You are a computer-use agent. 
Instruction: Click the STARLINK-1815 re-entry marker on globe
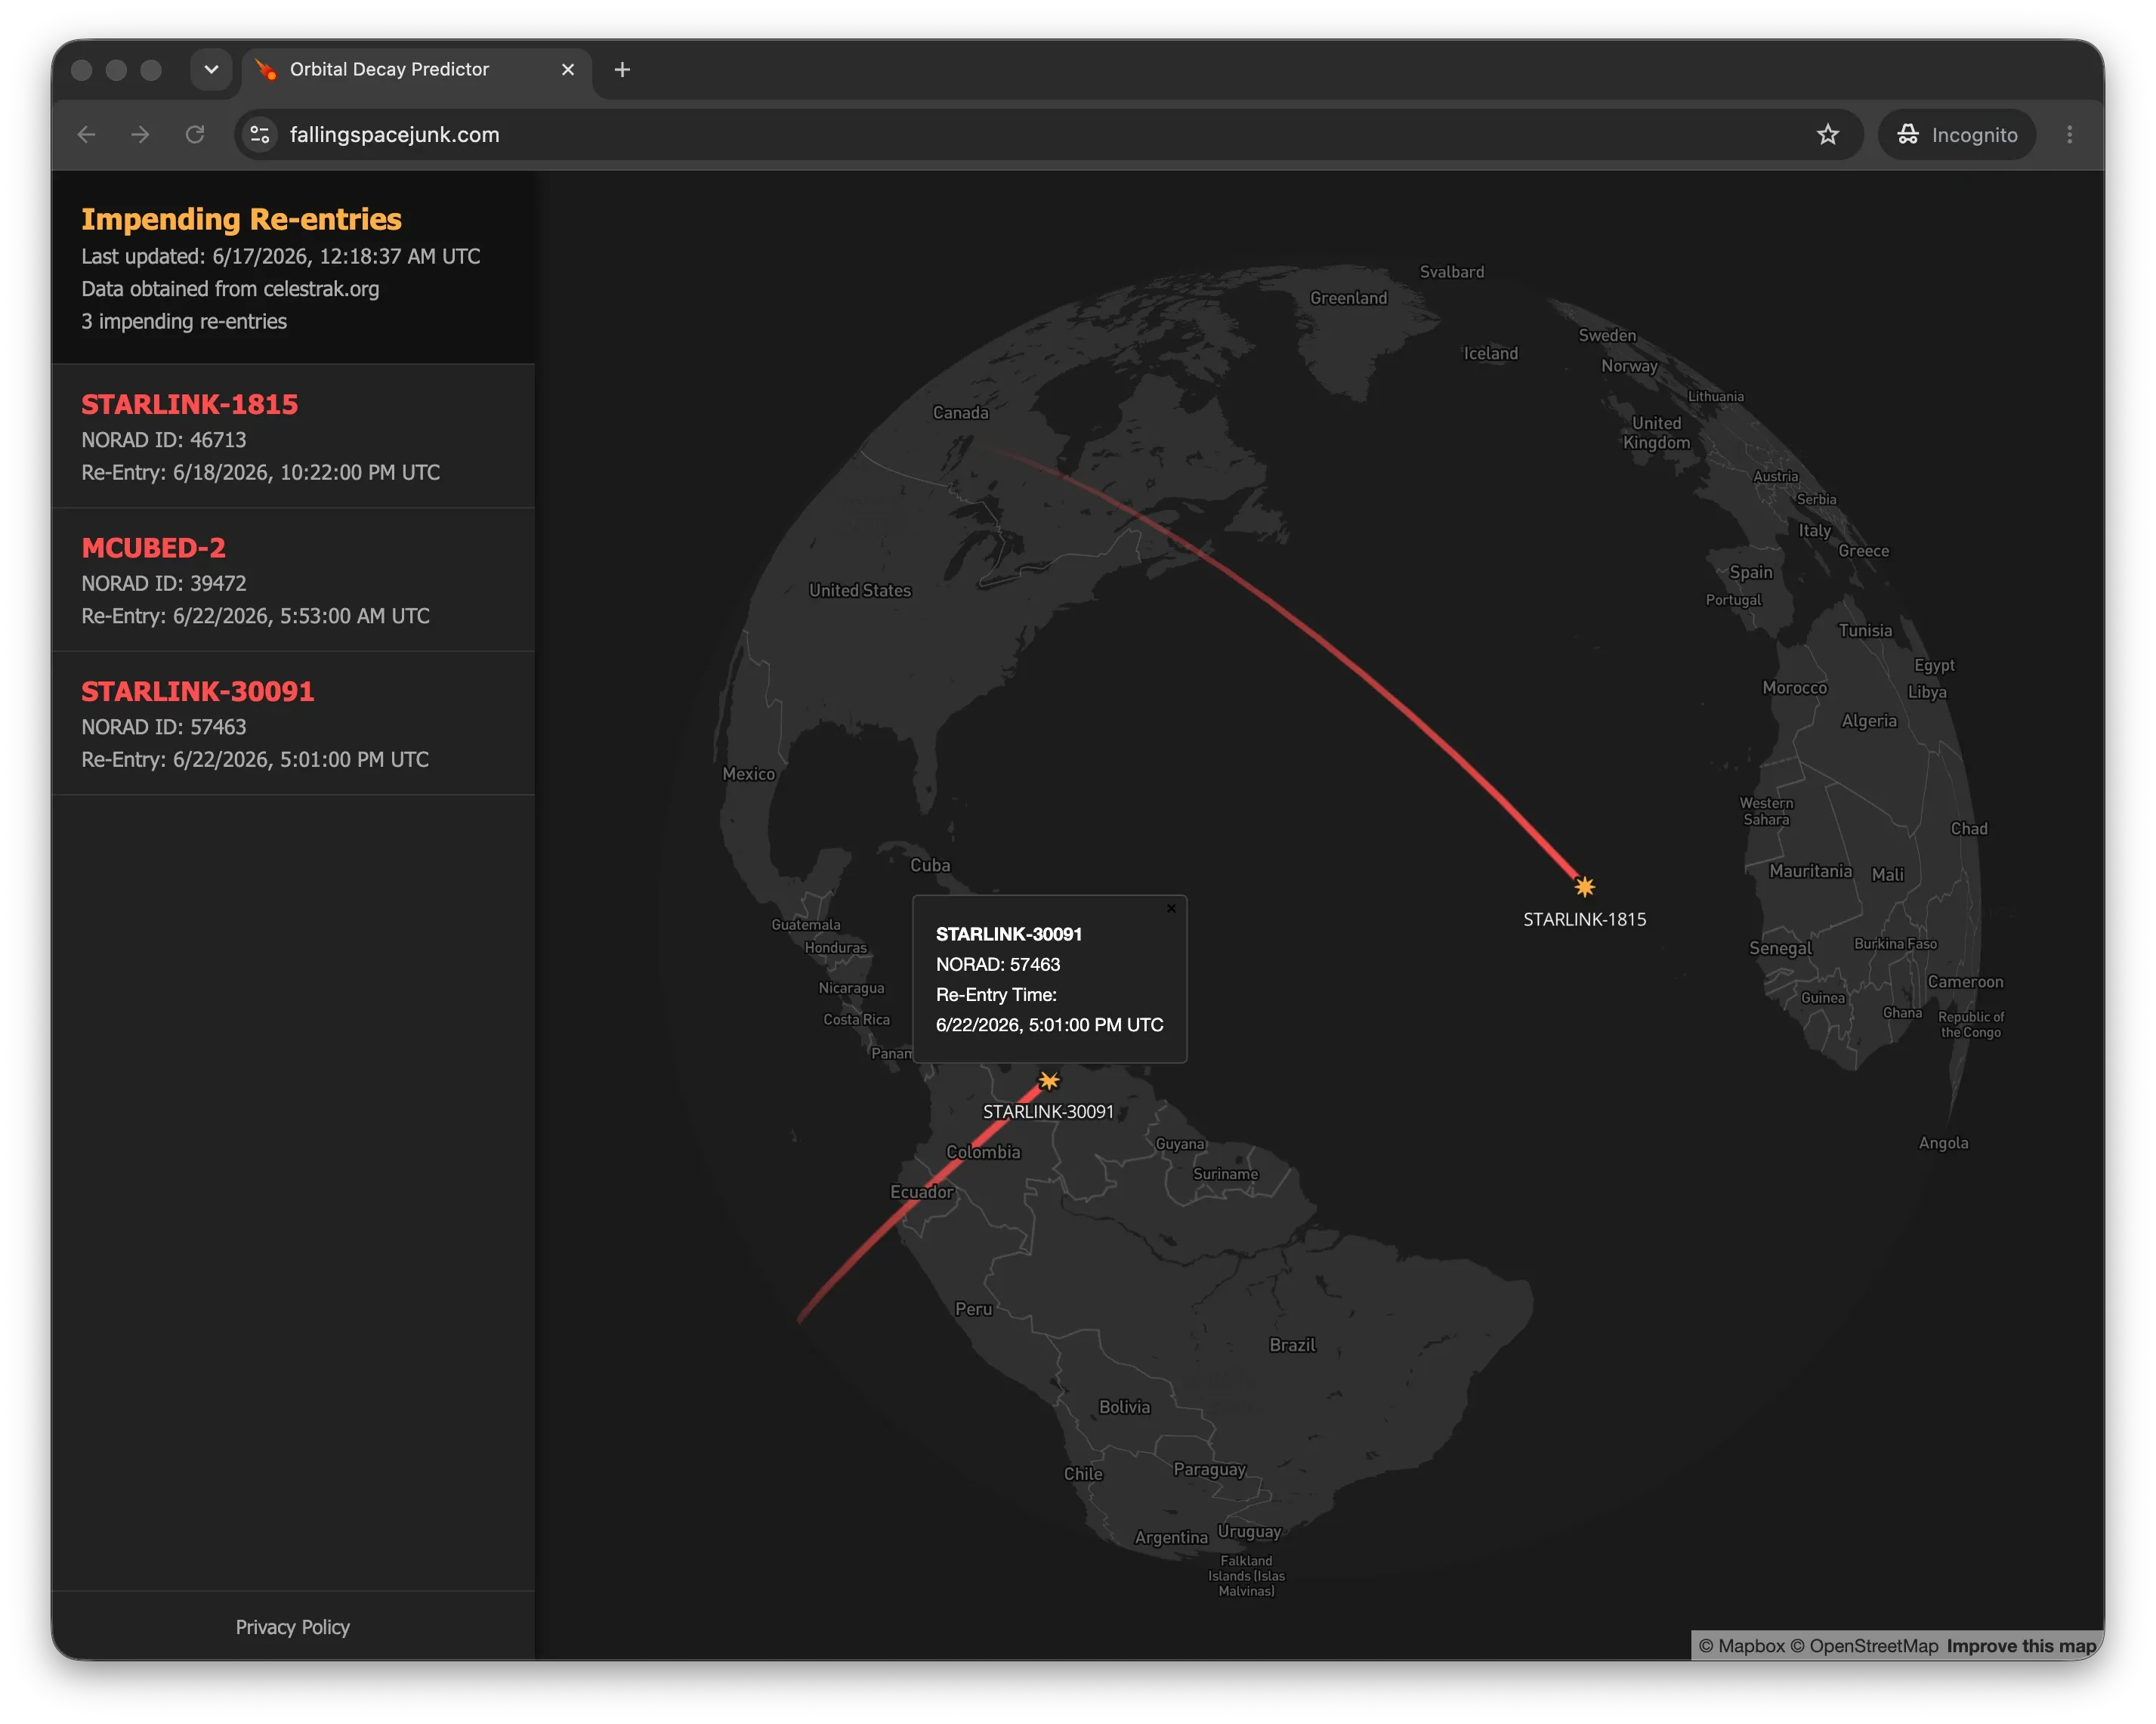coord(1584,886)
